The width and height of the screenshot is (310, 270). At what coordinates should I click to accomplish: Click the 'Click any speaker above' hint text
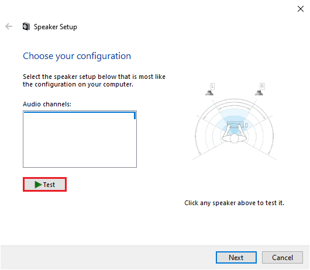pyautogui.click(x=234, y=203)
